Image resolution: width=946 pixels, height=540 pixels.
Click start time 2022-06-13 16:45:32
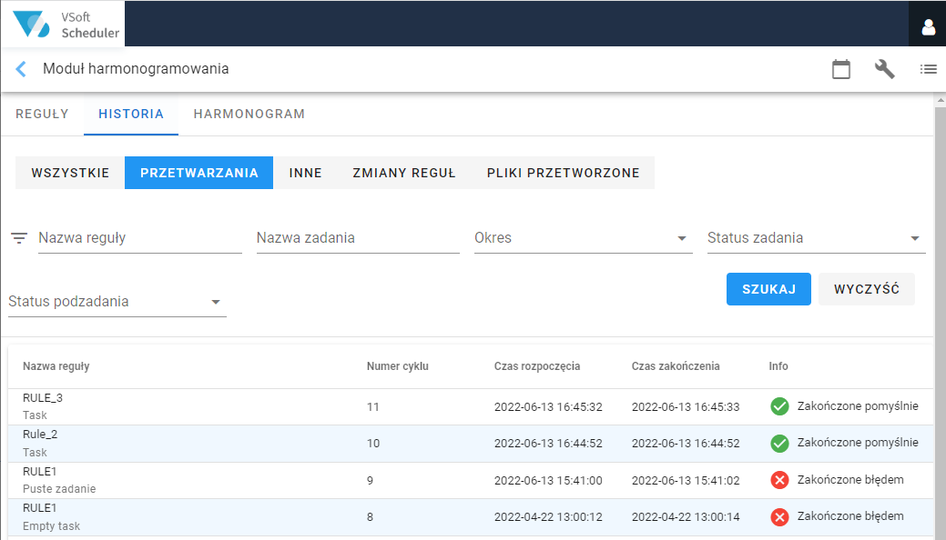pyautogui.click(x=548, y=406)
